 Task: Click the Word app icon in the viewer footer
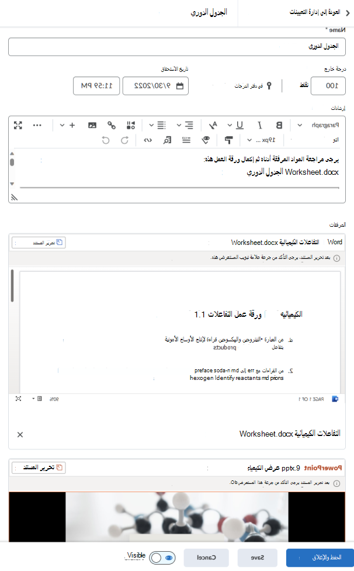click(x=335, y=399)
